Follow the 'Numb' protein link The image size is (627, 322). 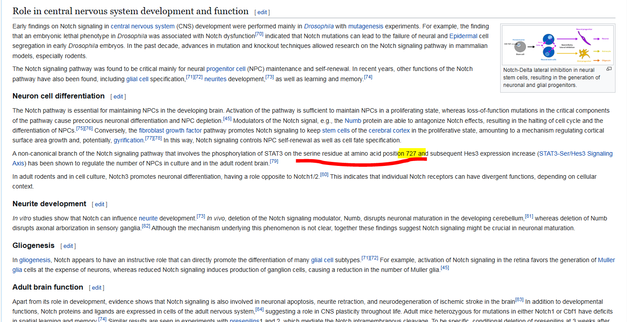point(353,121)
